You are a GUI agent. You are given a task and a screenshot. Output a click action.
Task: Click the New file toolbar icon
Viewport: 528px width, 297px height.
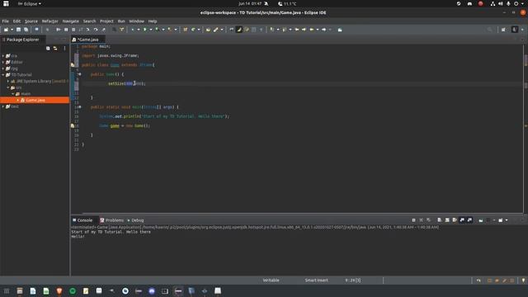click(6, 30)
